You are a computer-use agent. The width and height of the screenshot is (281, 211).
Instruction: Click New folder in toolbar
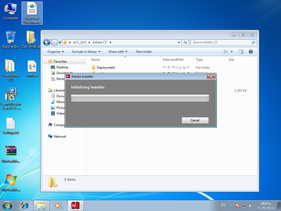(x=144, y=52)
